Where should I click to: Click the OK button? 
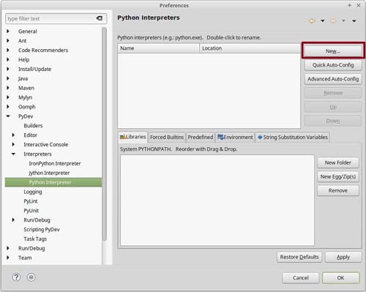(340, 278)
